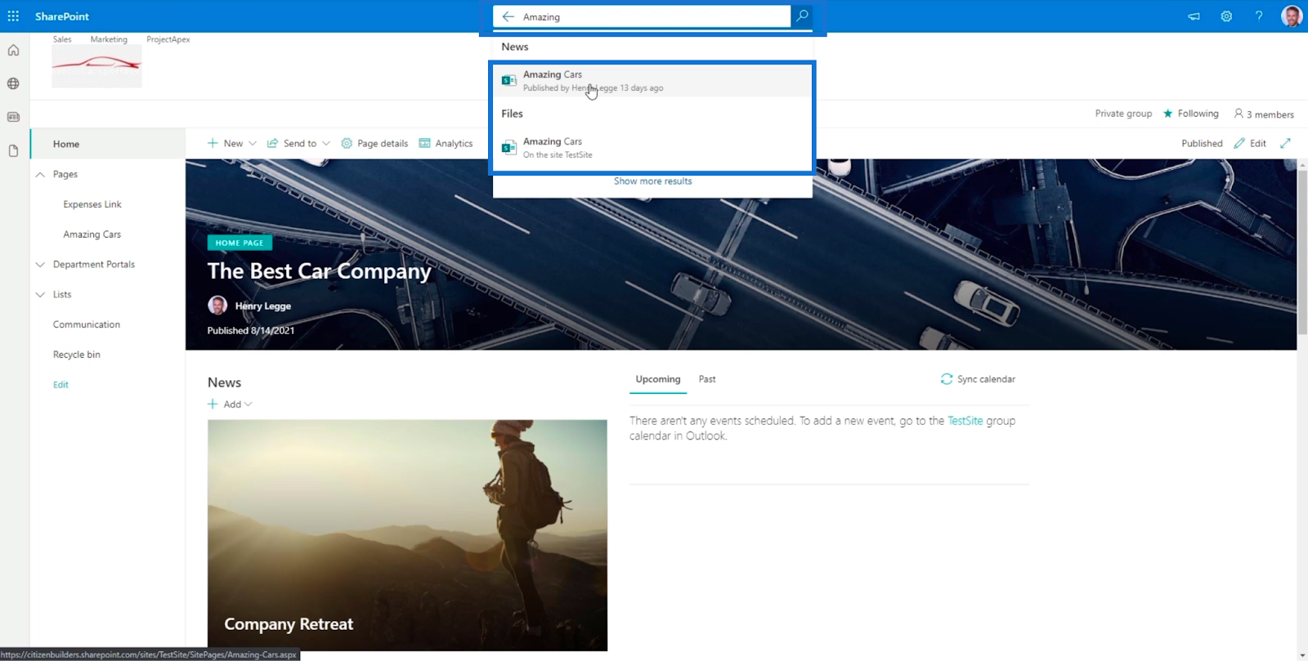Open Page details gear button
Viewport: 1308px width, 661px height.
(374, 143)
